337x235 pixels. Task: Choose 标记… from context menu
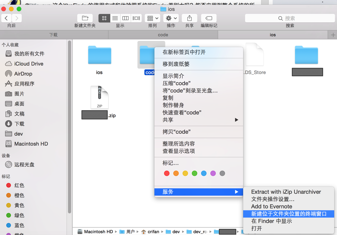click(198, 163)
